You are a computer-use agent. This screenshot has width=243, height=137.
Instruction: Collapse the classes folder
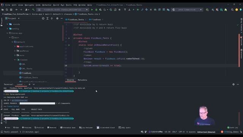[15, 60]
